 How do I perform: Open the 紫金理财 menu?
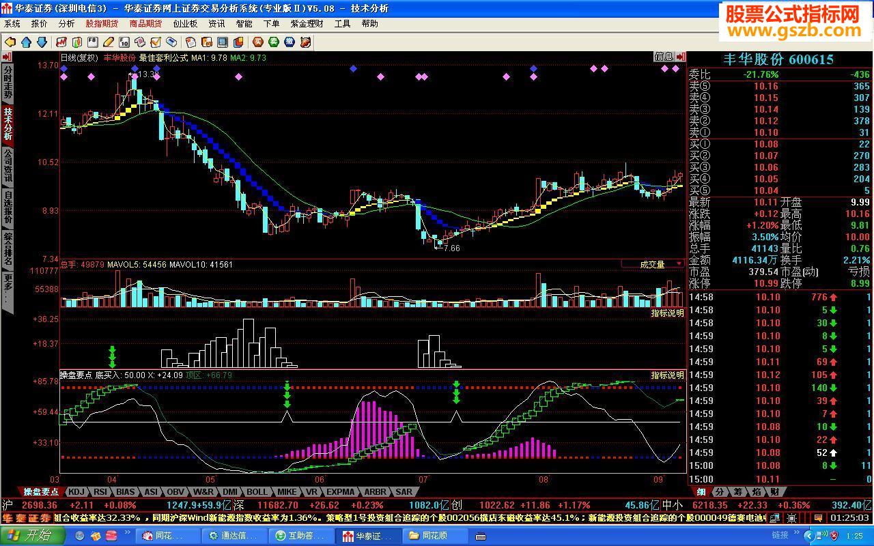[307, 23]
